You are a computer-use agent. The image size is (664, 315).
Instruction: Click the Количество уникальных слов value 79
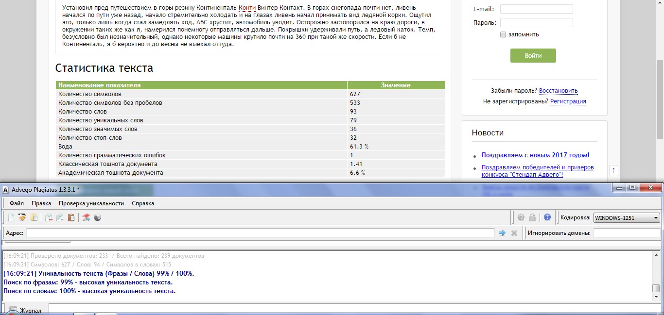click(x=353, y=120)
